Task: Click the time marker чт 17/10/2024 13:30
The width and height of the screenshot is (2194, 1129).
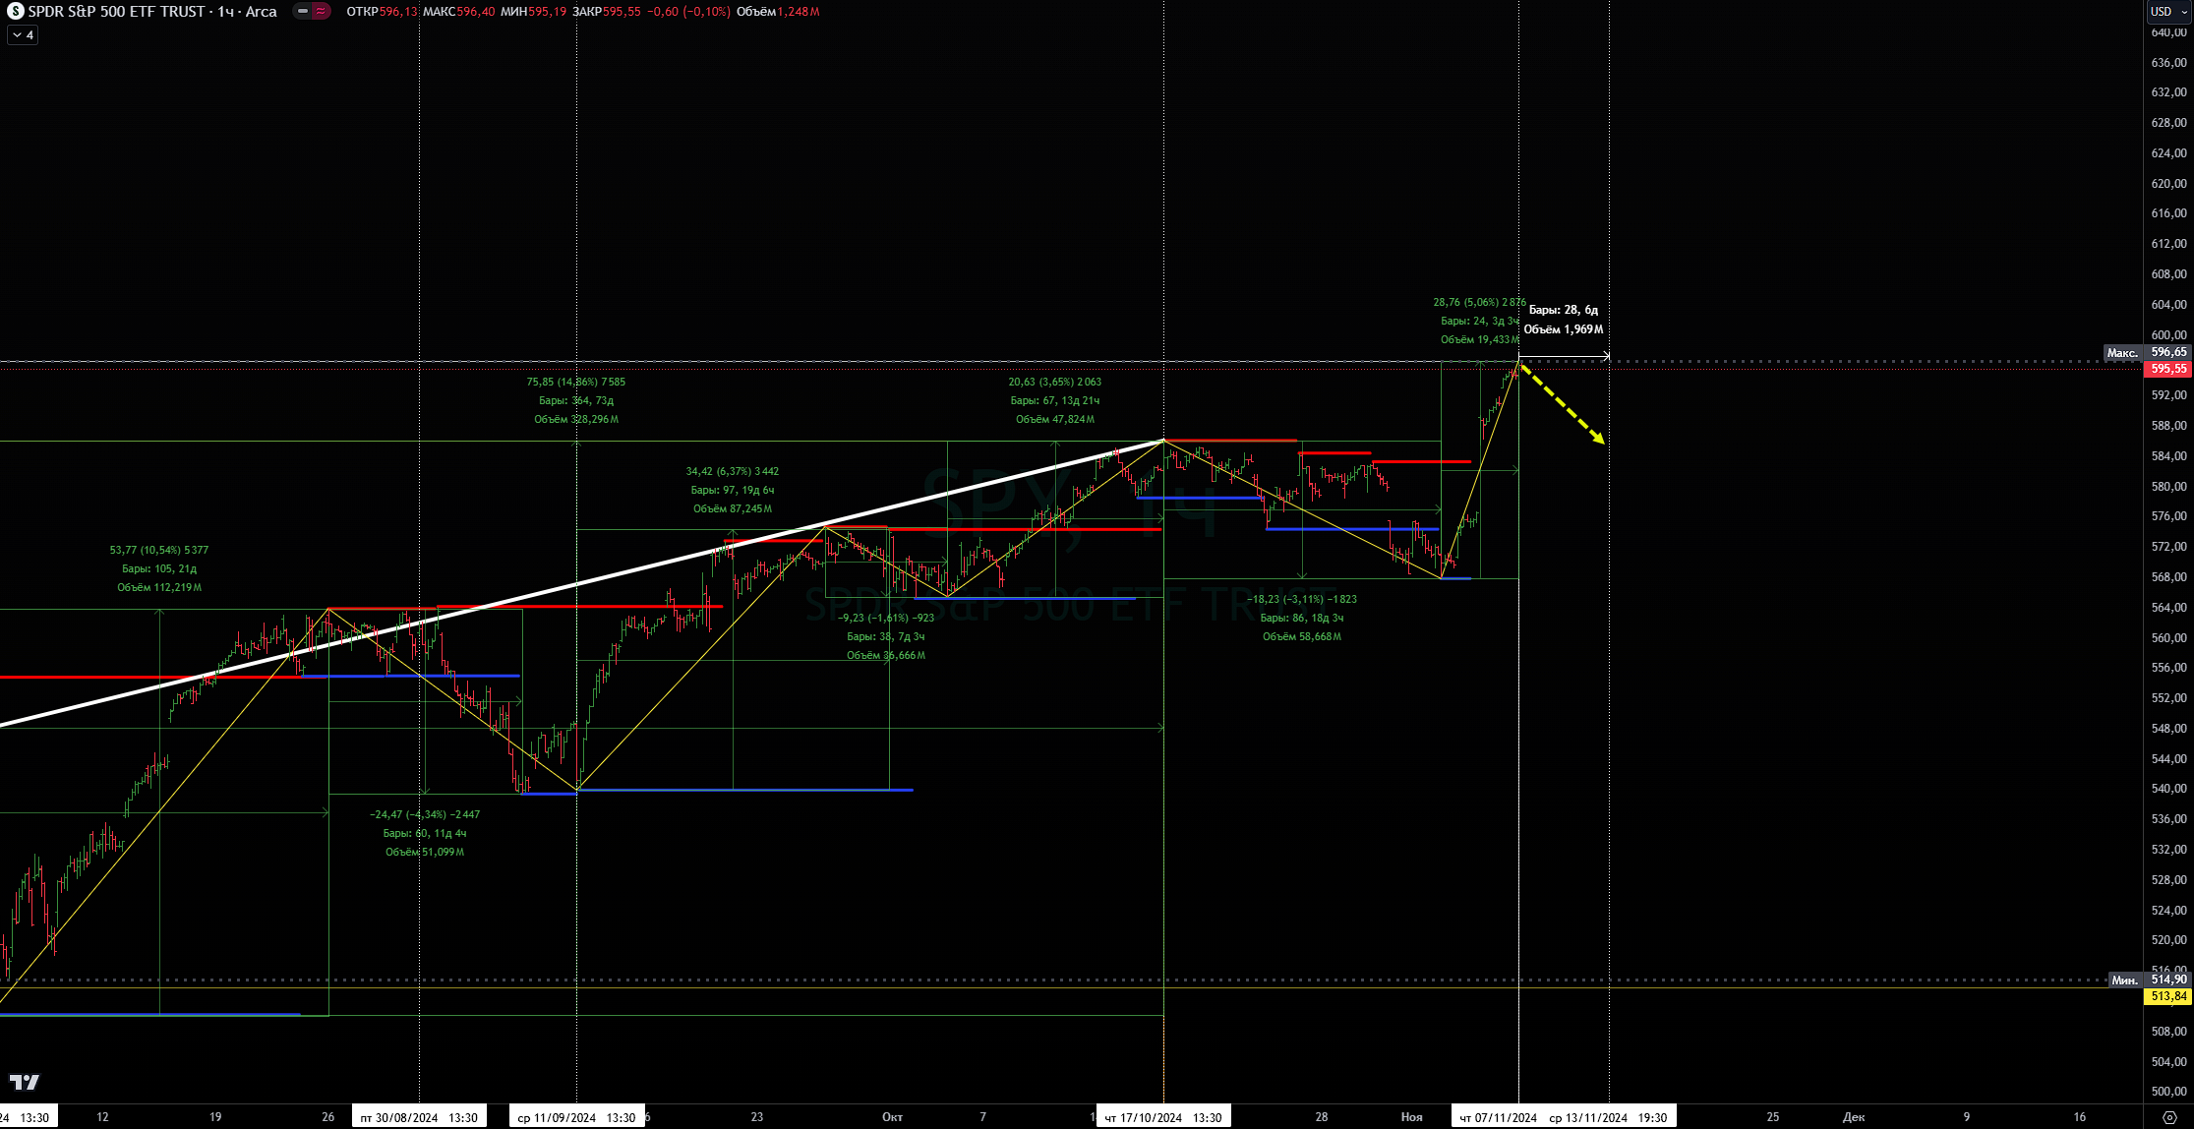Action: [1163, 1117]
